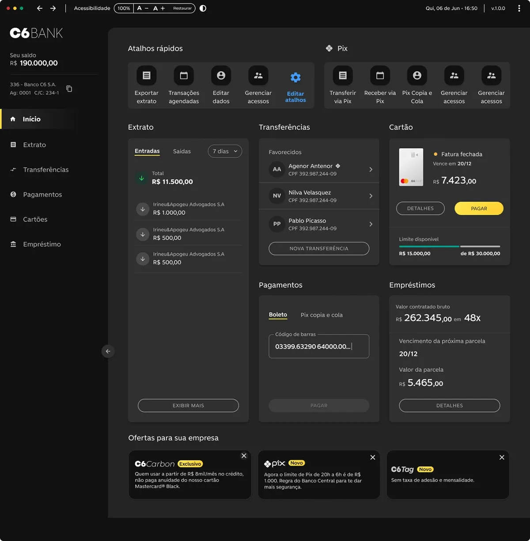Image resolution: width=530 pixels, height=541 pixels.
Task: Click the Fatura fechada status text
Action: pos(462,154)
